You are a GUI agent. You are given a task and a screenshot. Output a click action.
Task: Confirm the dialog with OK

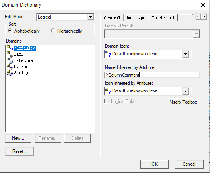[154, 164]
